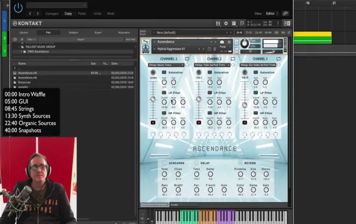Click the instrument wrench edit icon
This screenshot has width=356, height=224.
[x=145, y=42]
